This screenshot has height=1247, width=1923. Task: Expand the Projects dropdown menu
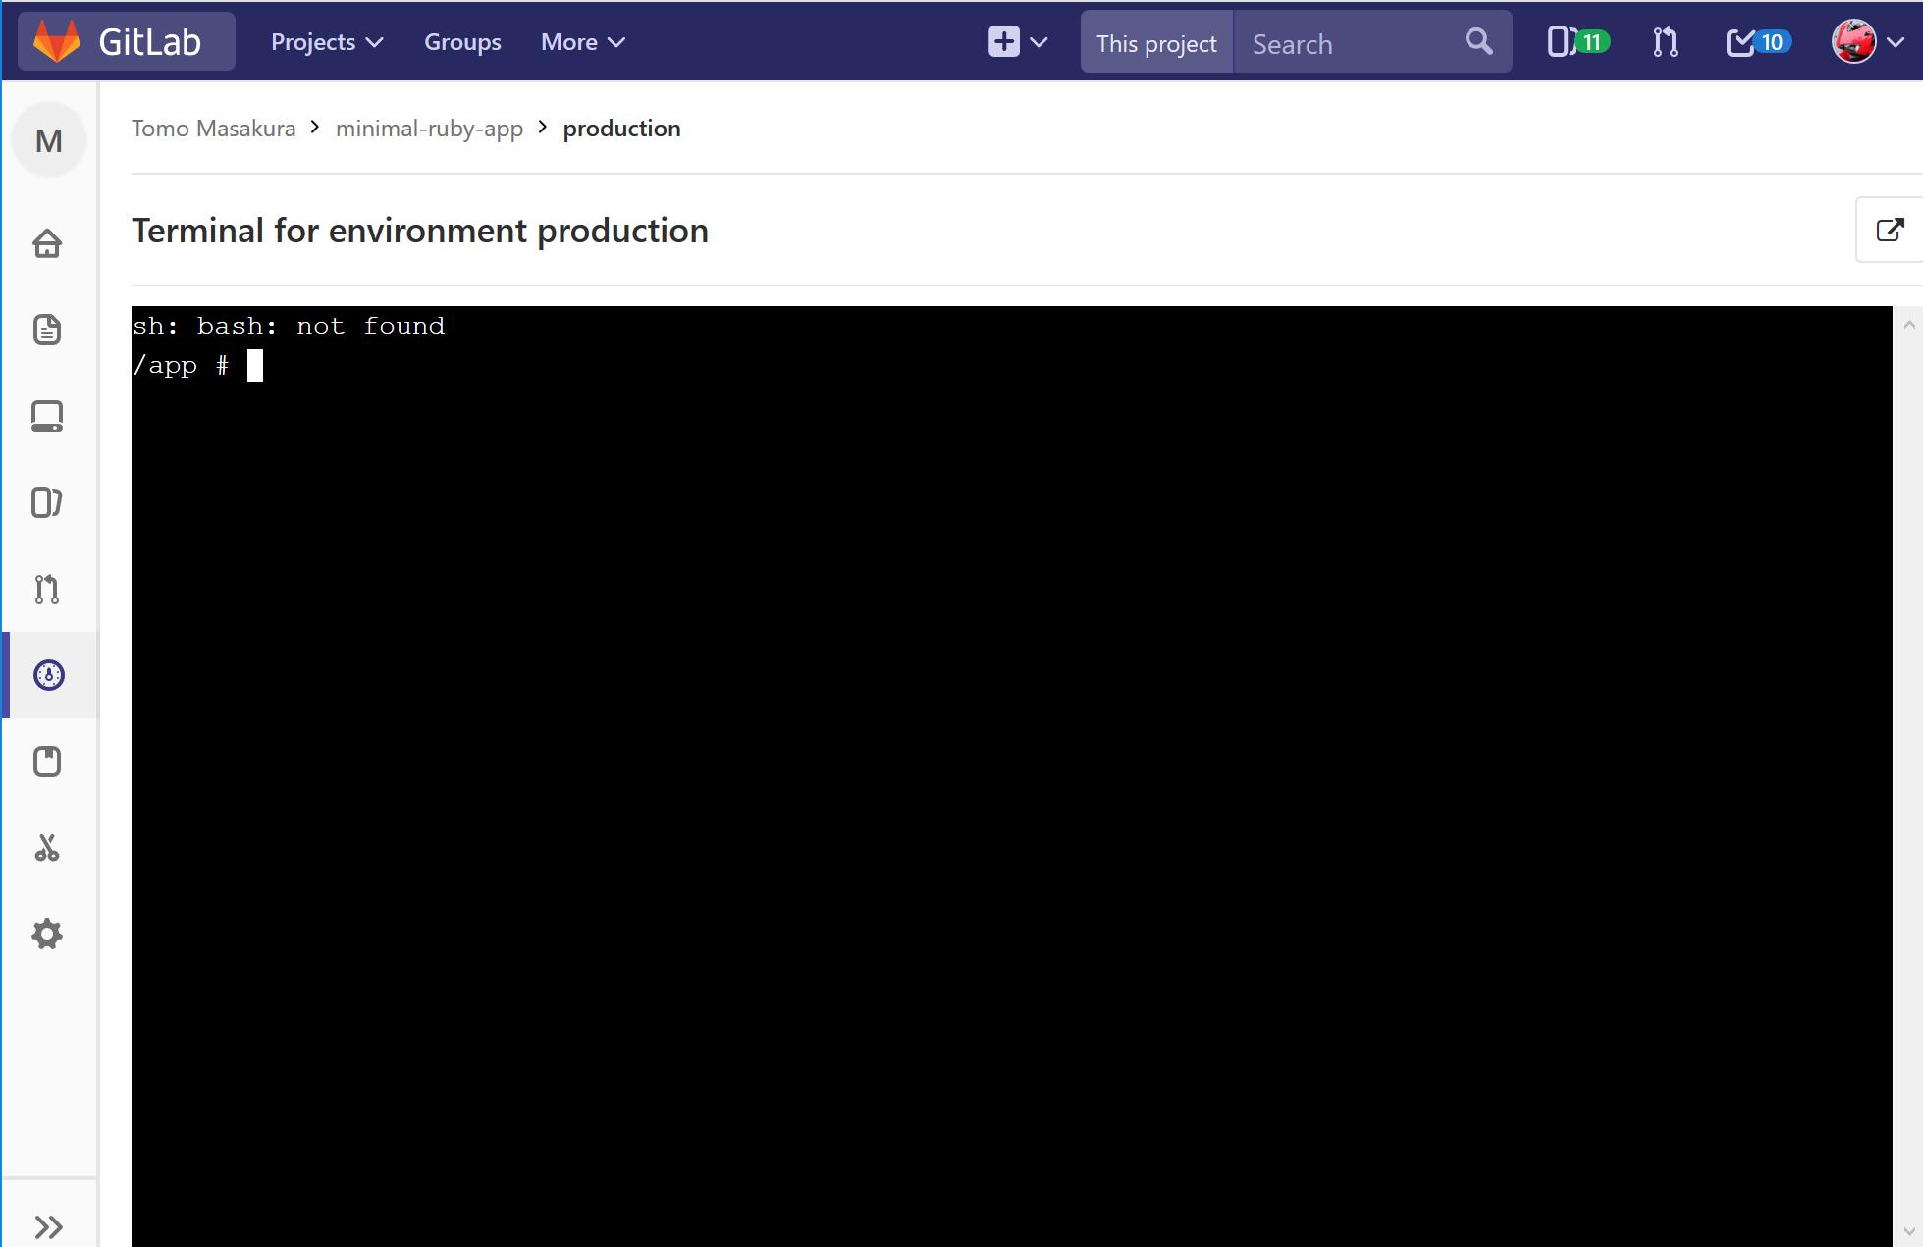pos(326,41)
